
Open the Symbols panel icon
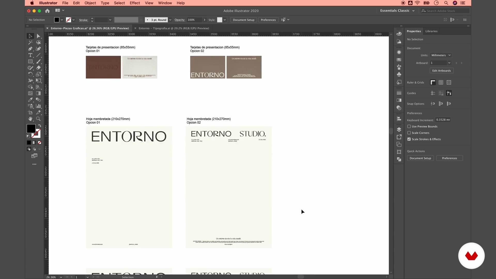click(x=399, y=75)
